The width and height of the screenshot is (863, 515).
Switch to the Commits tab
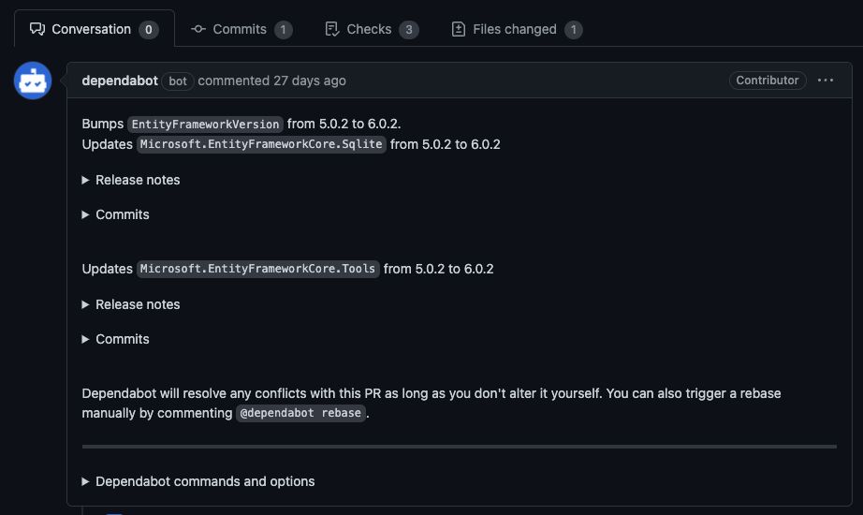[x=241, y=29]
